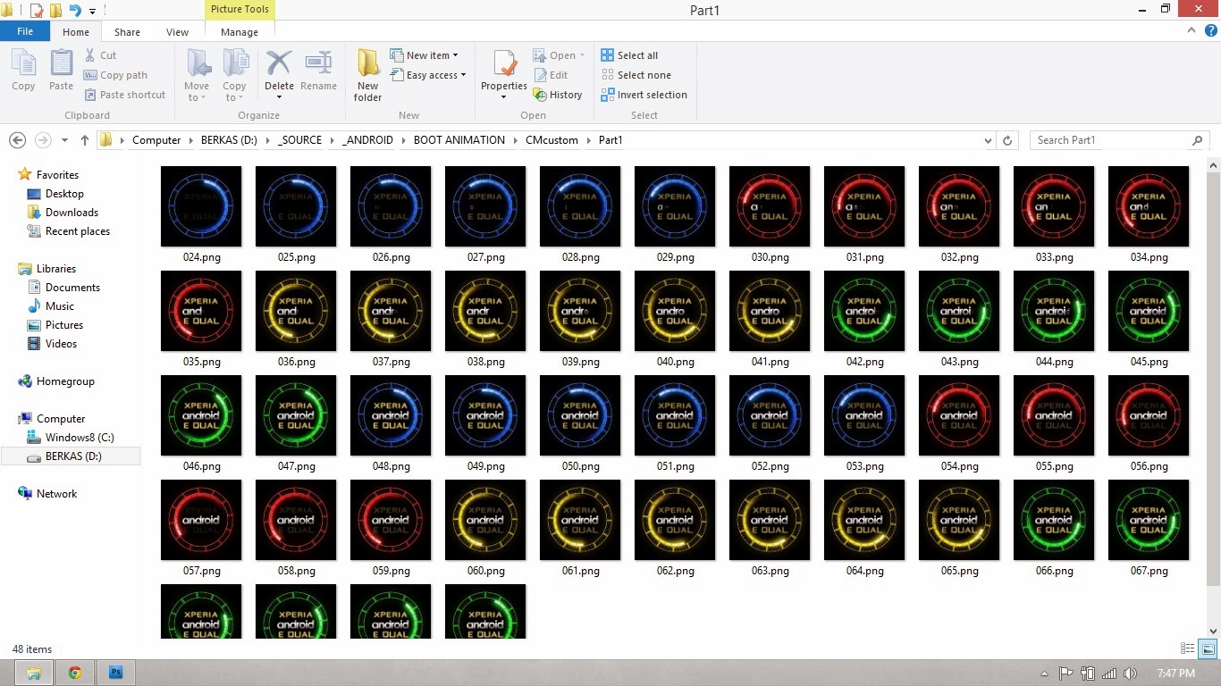This screenshot has height=686, width=1221.
Task: Choose Paste shortcut in the ribbon
Action: (125, 95)
